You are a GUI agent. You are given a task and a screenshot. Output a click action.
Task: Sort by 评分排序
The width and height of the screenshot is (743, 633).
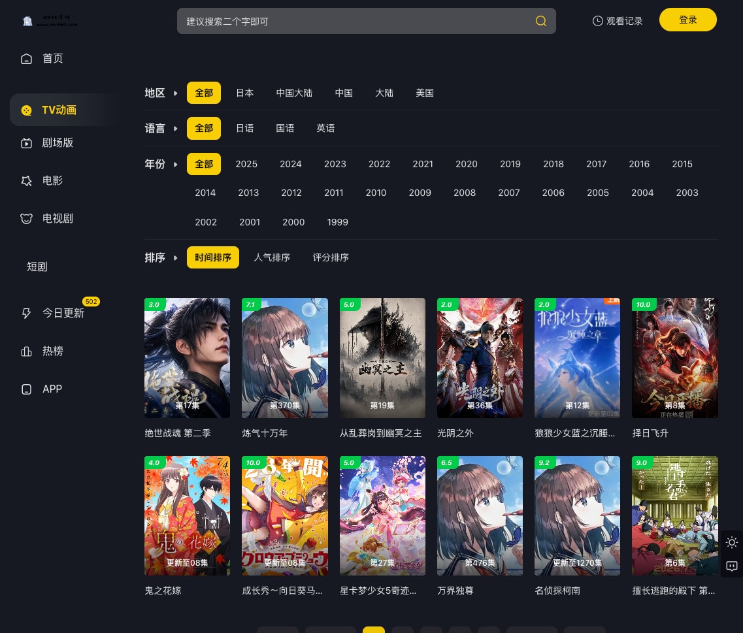click(x=331, y=257)
